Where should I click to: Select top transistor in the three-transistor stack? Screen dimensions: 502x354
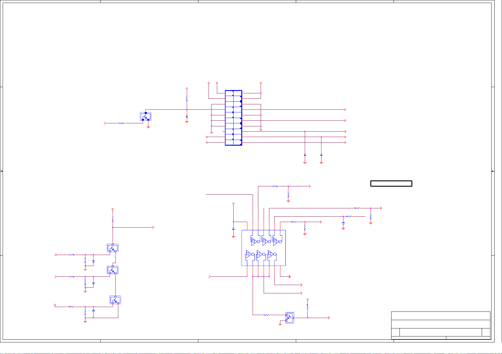pos(113,248)
